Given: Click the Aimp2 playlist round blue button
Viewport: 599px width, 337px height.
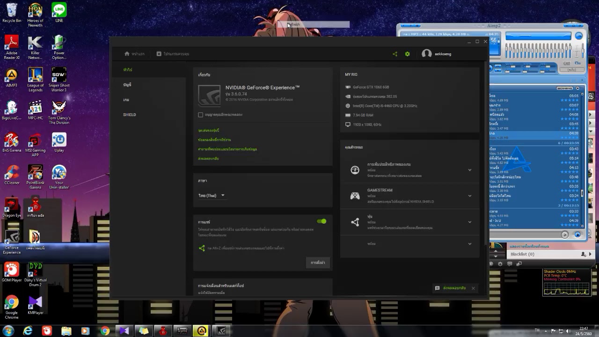Looking at the screenshot, I should pos(577,234).
